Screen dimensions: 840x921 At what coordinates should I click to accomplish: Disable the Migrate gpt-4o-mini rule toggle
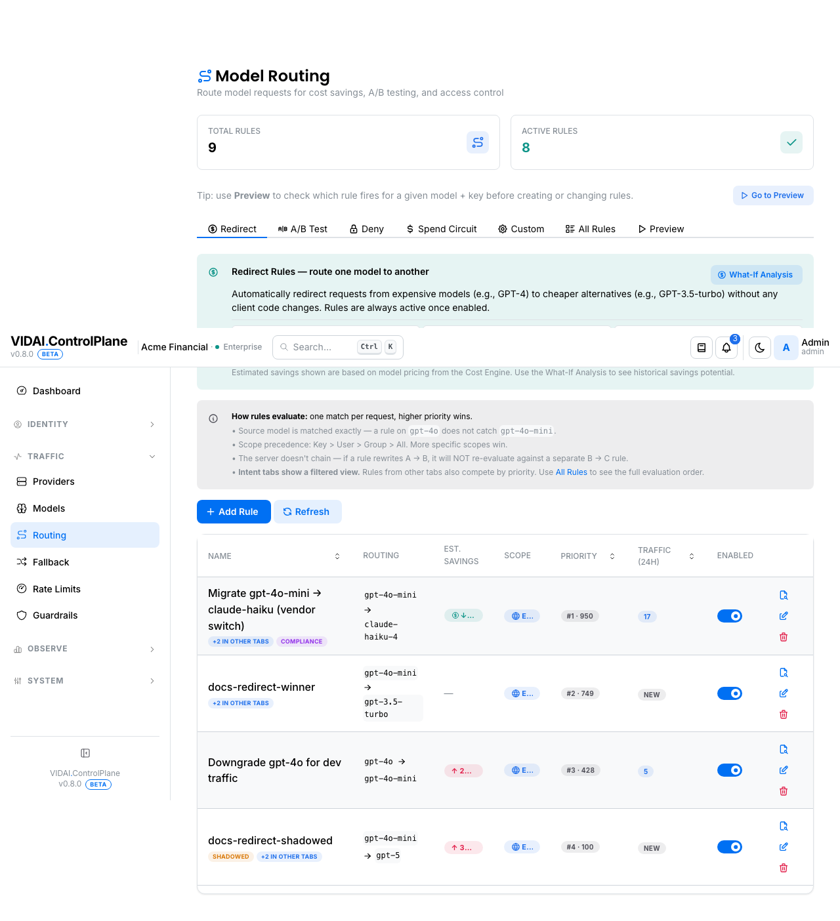pos(730,616)
